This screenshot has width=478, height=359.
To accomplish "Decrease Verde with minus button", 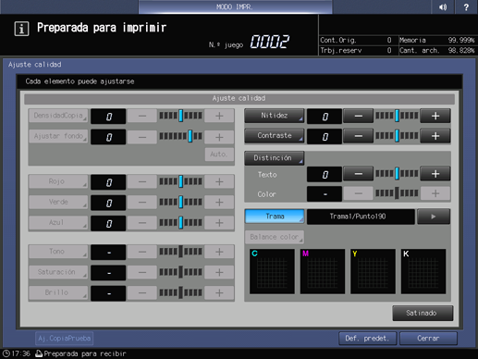I will [x=142, y=203].
